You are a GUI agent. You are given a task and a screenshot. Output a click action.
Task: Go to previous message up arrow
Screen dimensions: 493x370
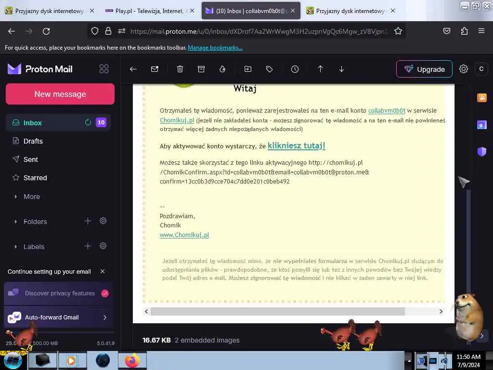pos(320,69)
